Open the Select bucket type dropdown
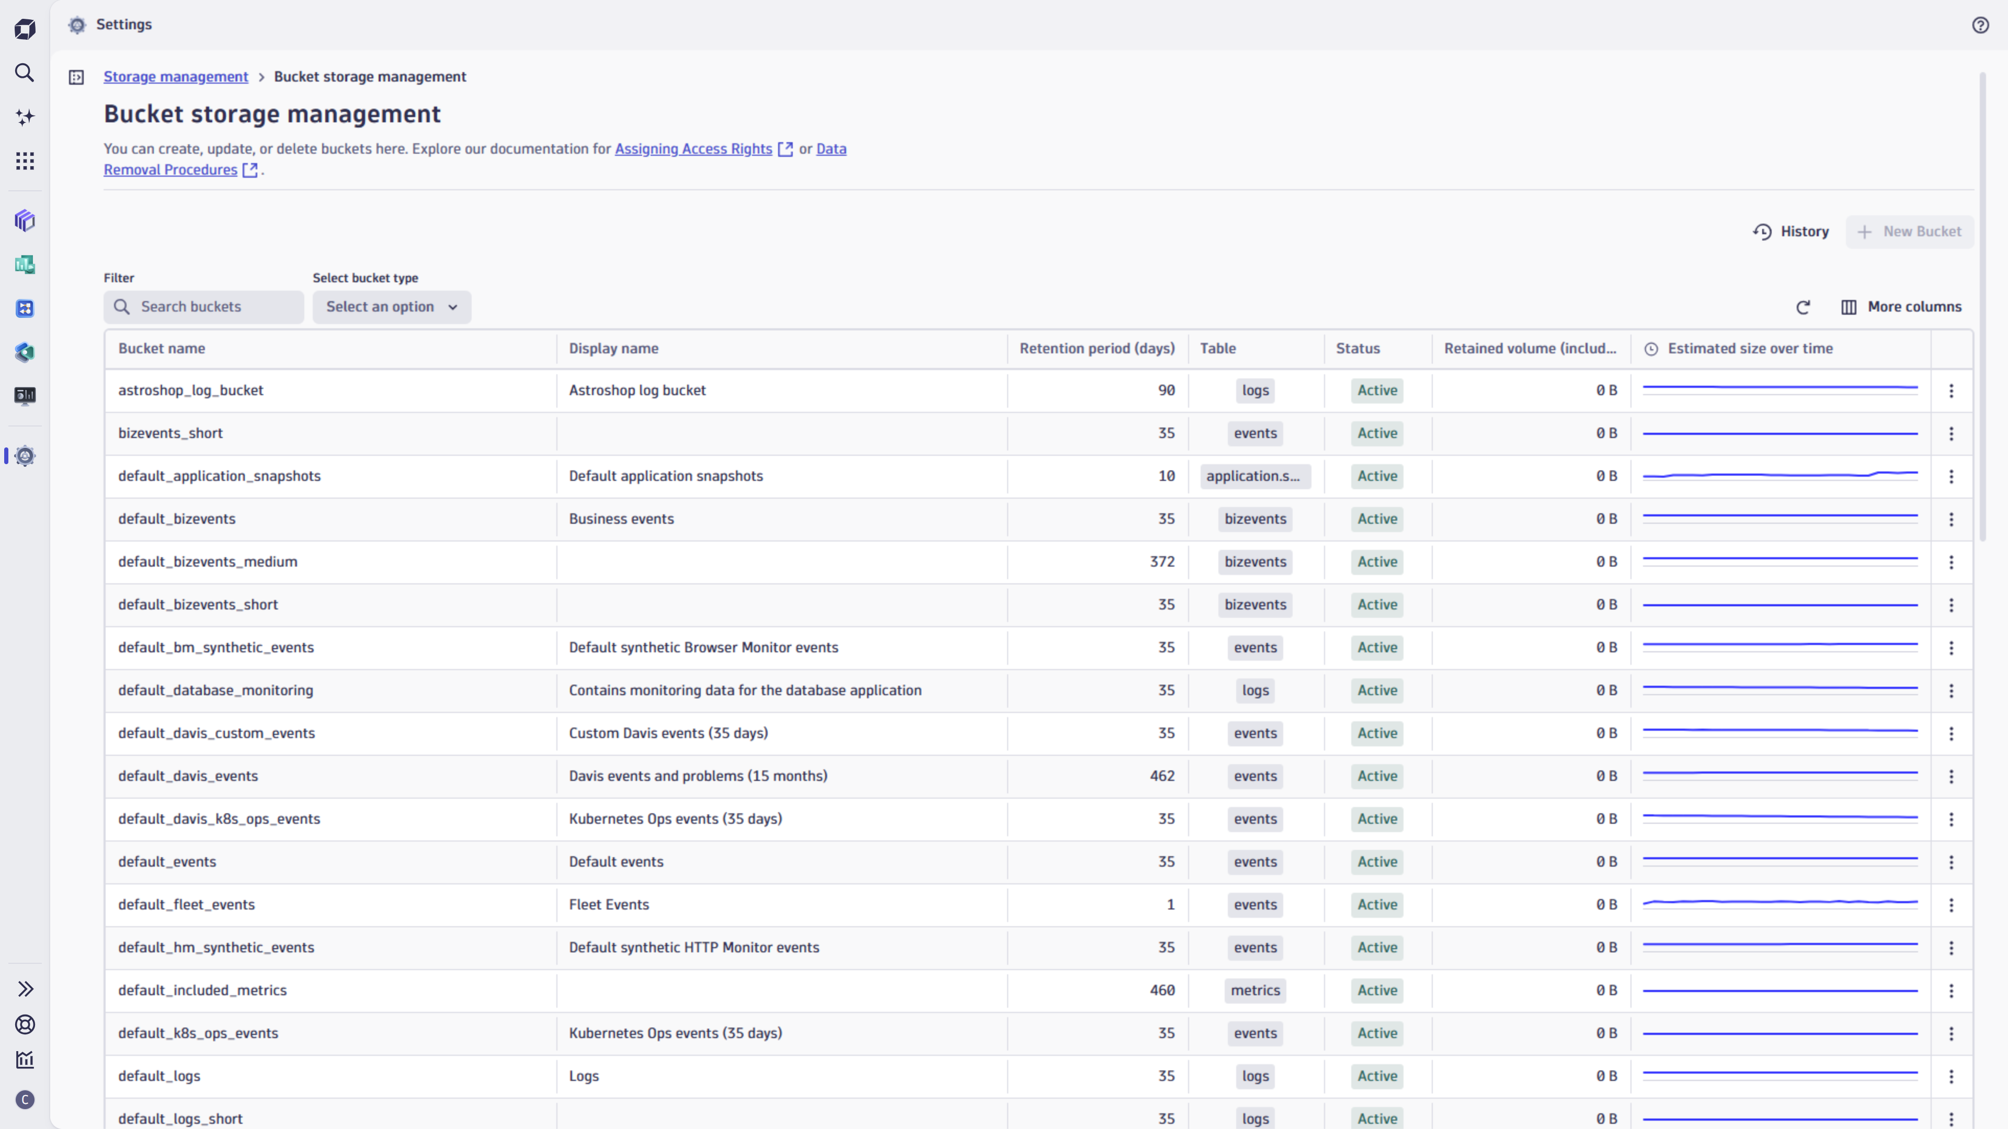The height and width of the screenshot is (1129, 2008). pyautogui.click(x=392, y=307)
